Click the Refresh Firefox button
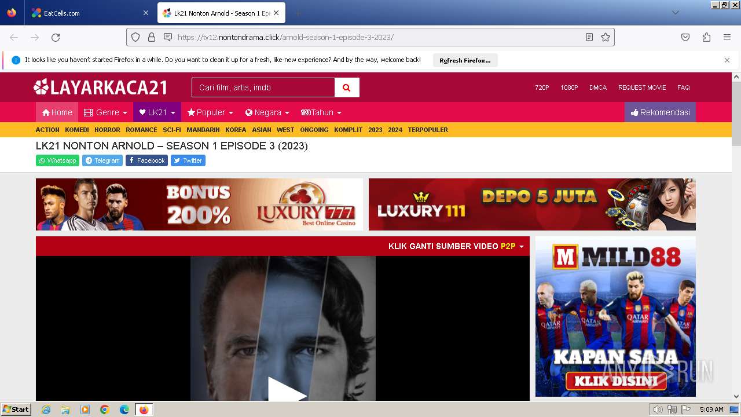741x417 pixels. (x=465, y=60)
